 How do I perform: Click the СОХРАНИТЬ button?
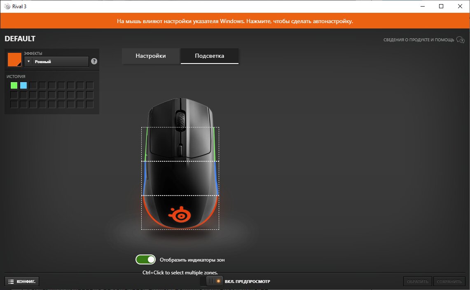tap(449, 282)
